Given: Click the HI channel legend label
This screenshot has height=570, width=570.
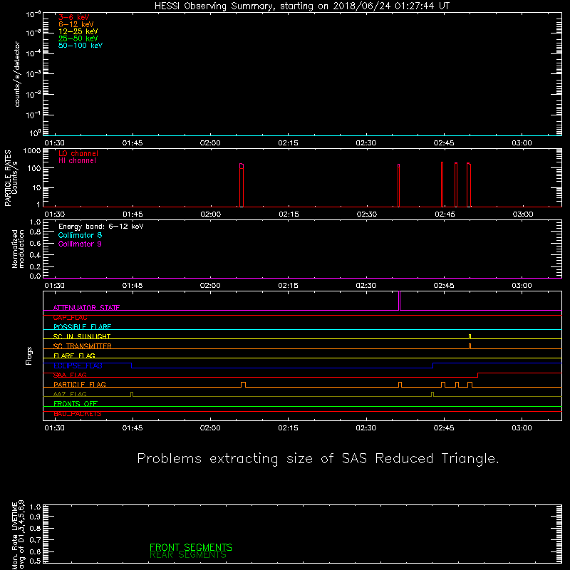Looking at the screenshot, I should [77, 160].
